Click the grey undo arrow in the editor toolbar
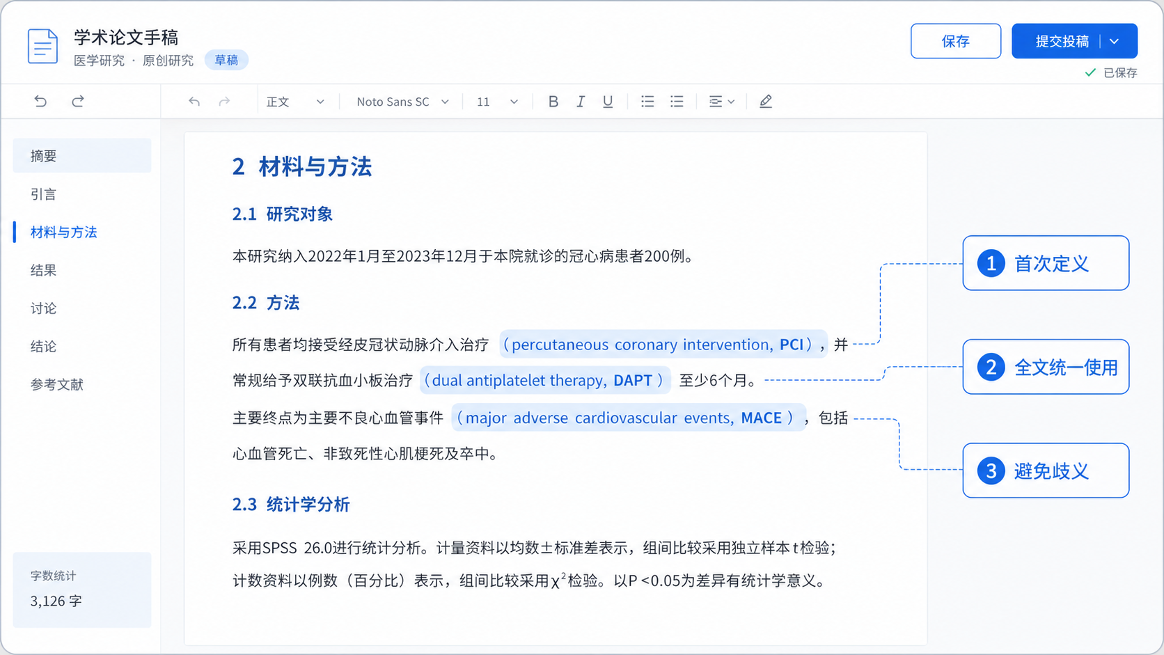Viewport: 1164px width, 655px height. [194, 102]
